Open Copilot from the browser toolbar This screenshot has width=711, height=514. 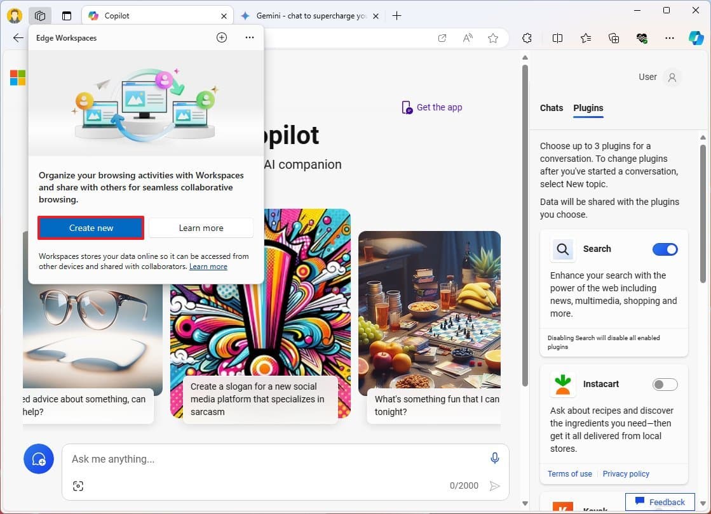(x=697, y=38)
